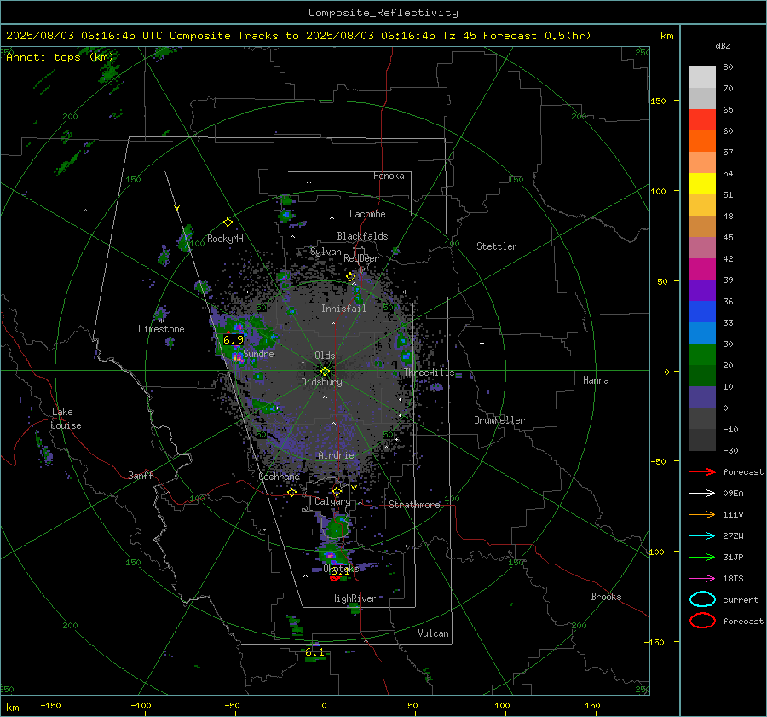Click the 6.9 storm top label near Sundre
This screenshot has width=767, height=717.
[234, 339]
